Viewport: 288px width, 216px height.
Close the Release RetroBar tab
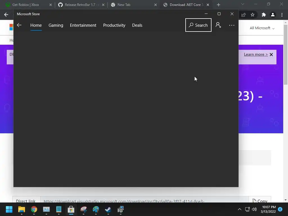point(103,5)
